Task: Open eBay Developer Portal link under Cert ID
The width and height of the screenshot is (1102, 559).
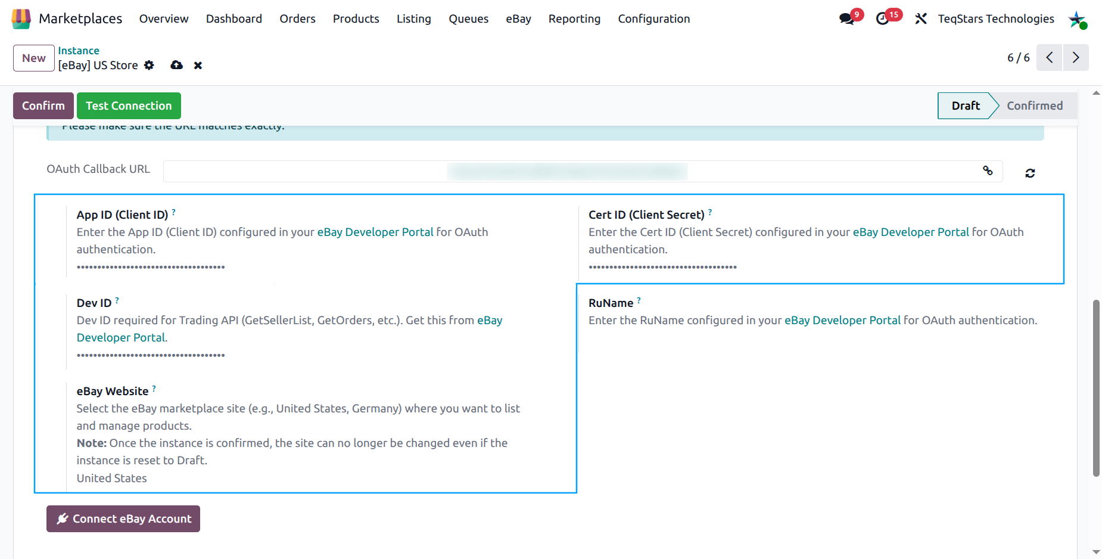Action: (x=911, y=232)
